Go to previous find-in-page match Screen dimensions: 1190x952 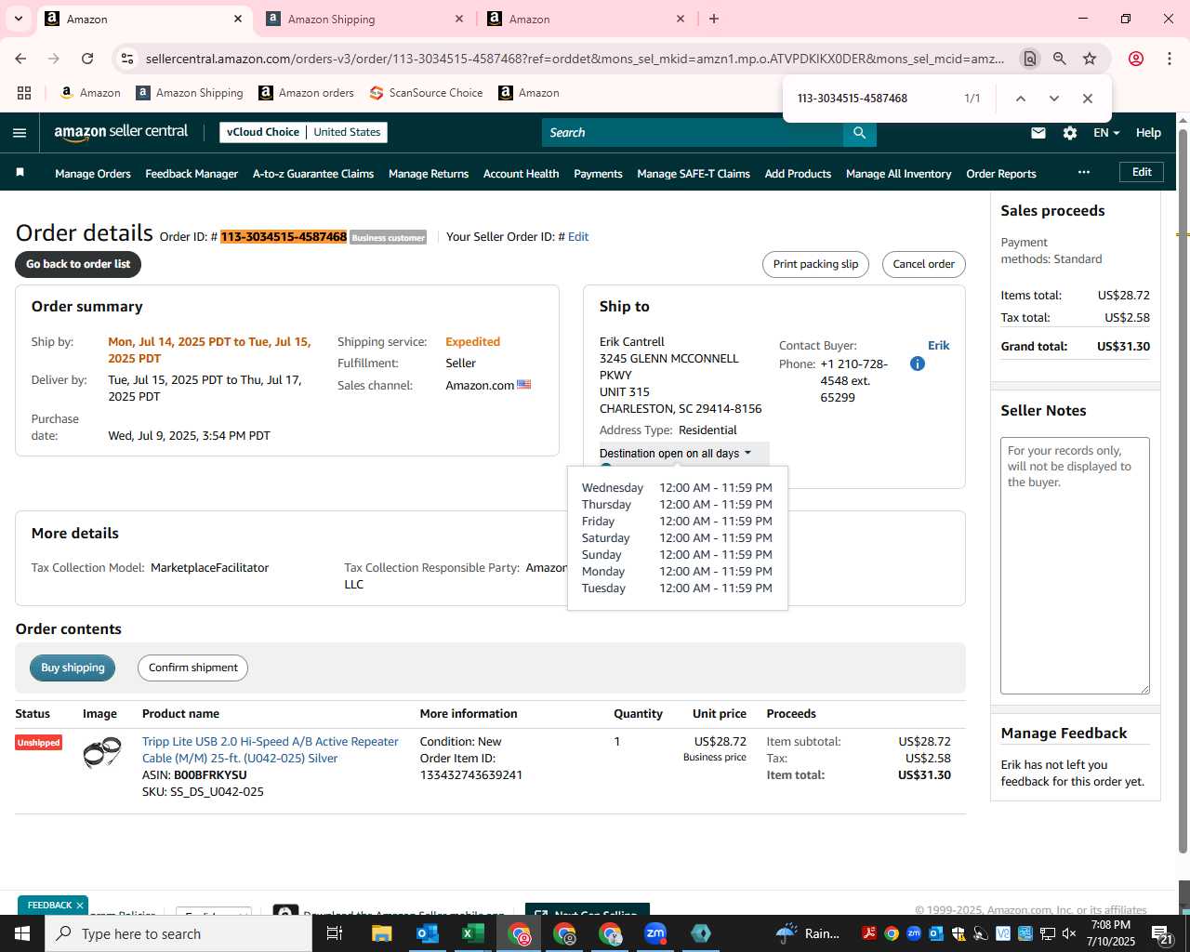tap(1021, 99)
